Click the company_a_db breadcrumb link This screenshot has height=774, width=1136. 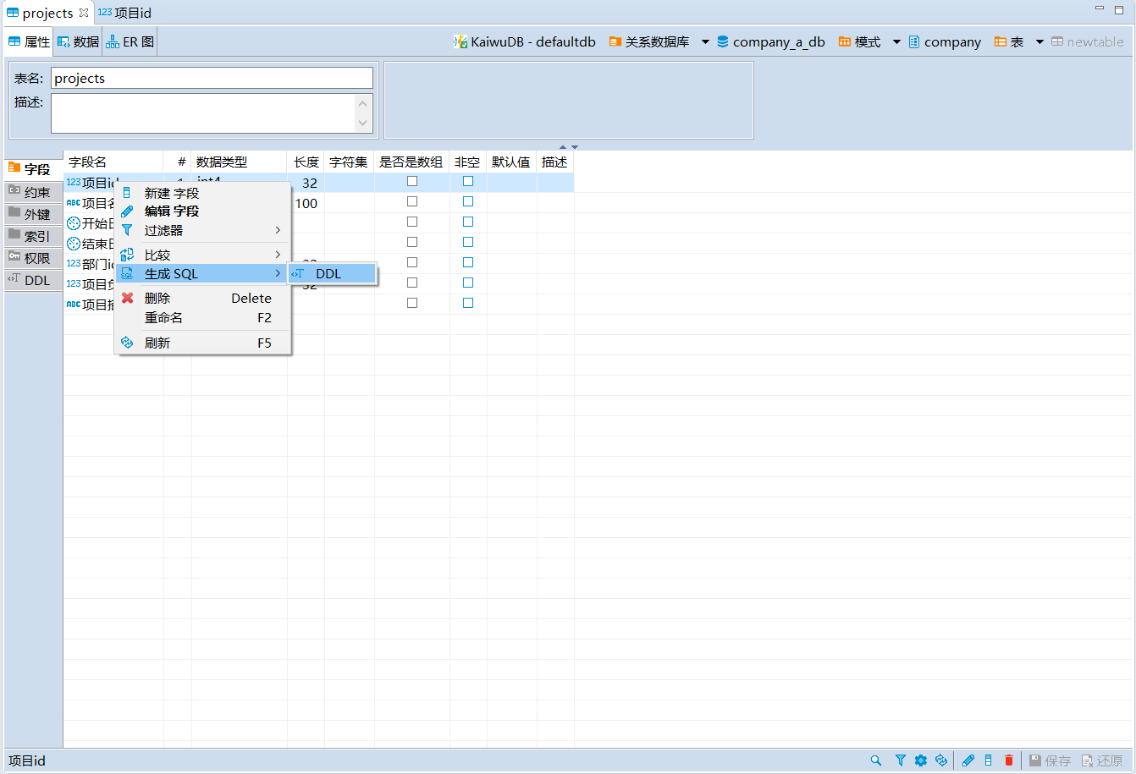tap(778, 41)
